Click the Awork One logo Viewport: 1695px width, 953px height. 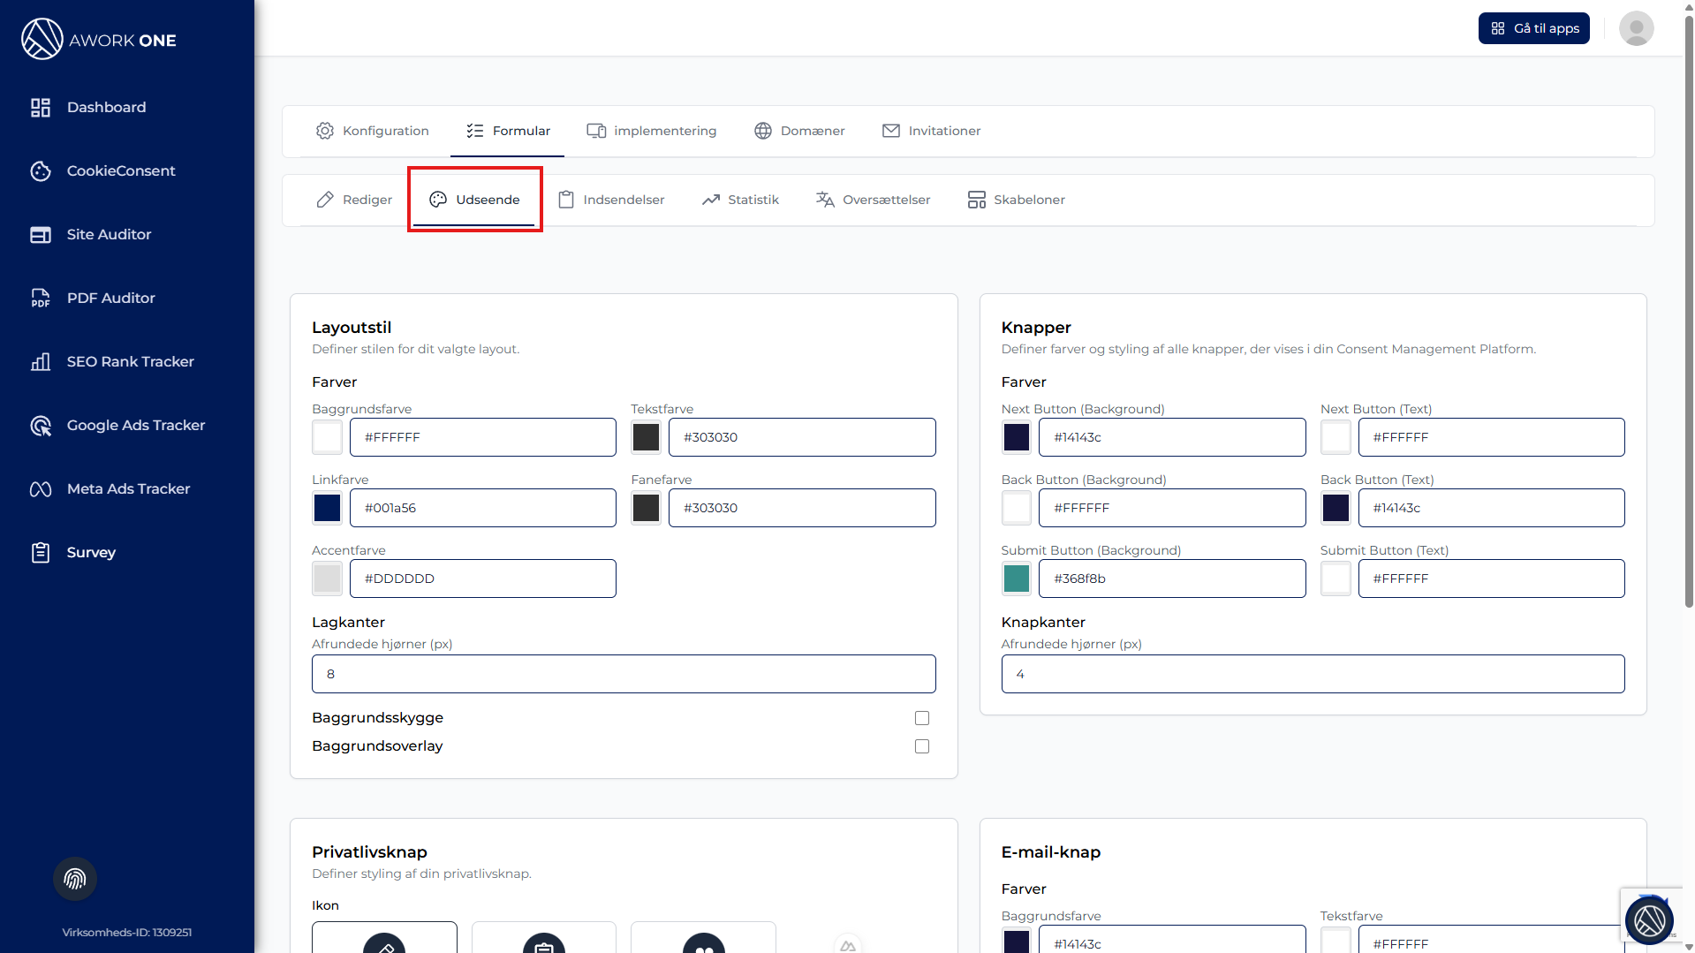[99, 40]
